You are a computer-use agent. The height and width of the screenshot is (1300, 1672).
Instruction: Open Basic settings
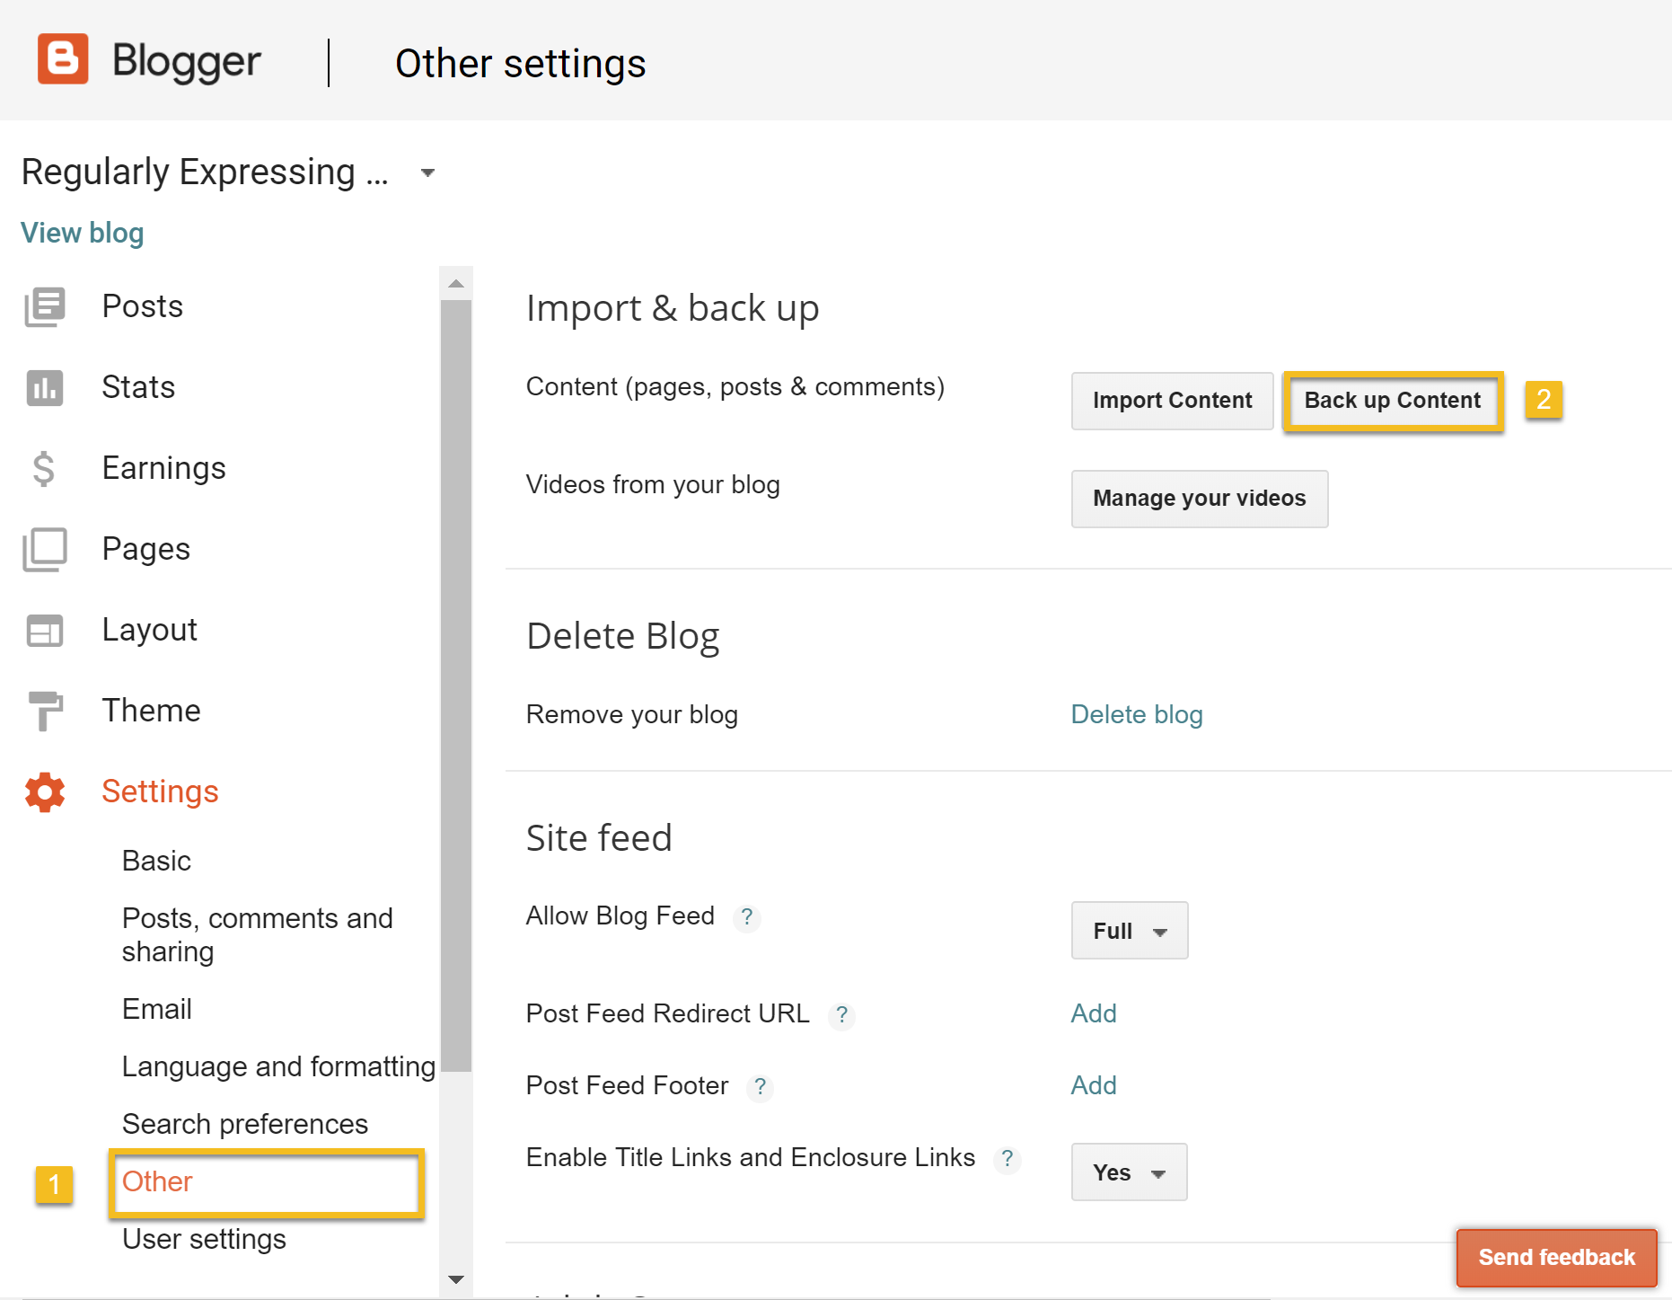pyautogui.click(x=156, y=861)
